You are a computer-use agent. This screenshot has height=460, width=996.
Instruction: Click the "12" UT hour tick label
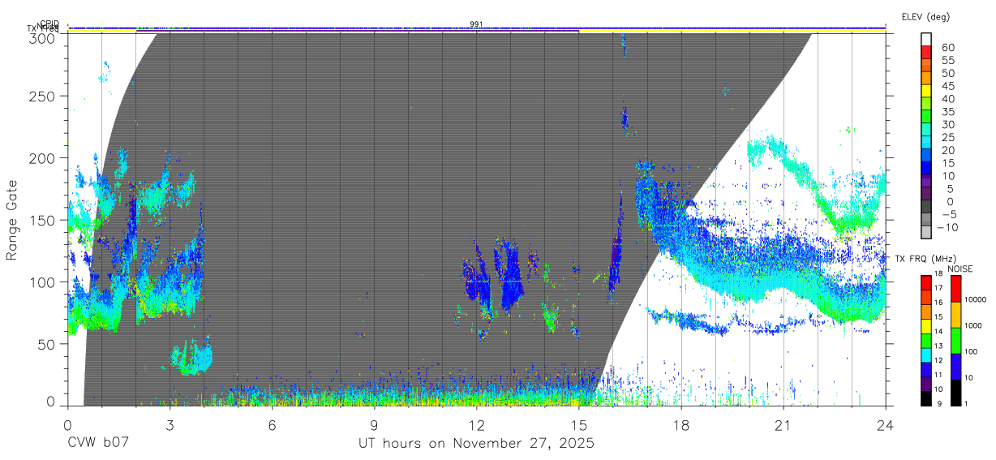(x=476, y=425)
